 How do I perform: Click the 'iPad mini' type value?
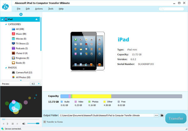pos(132,50)
